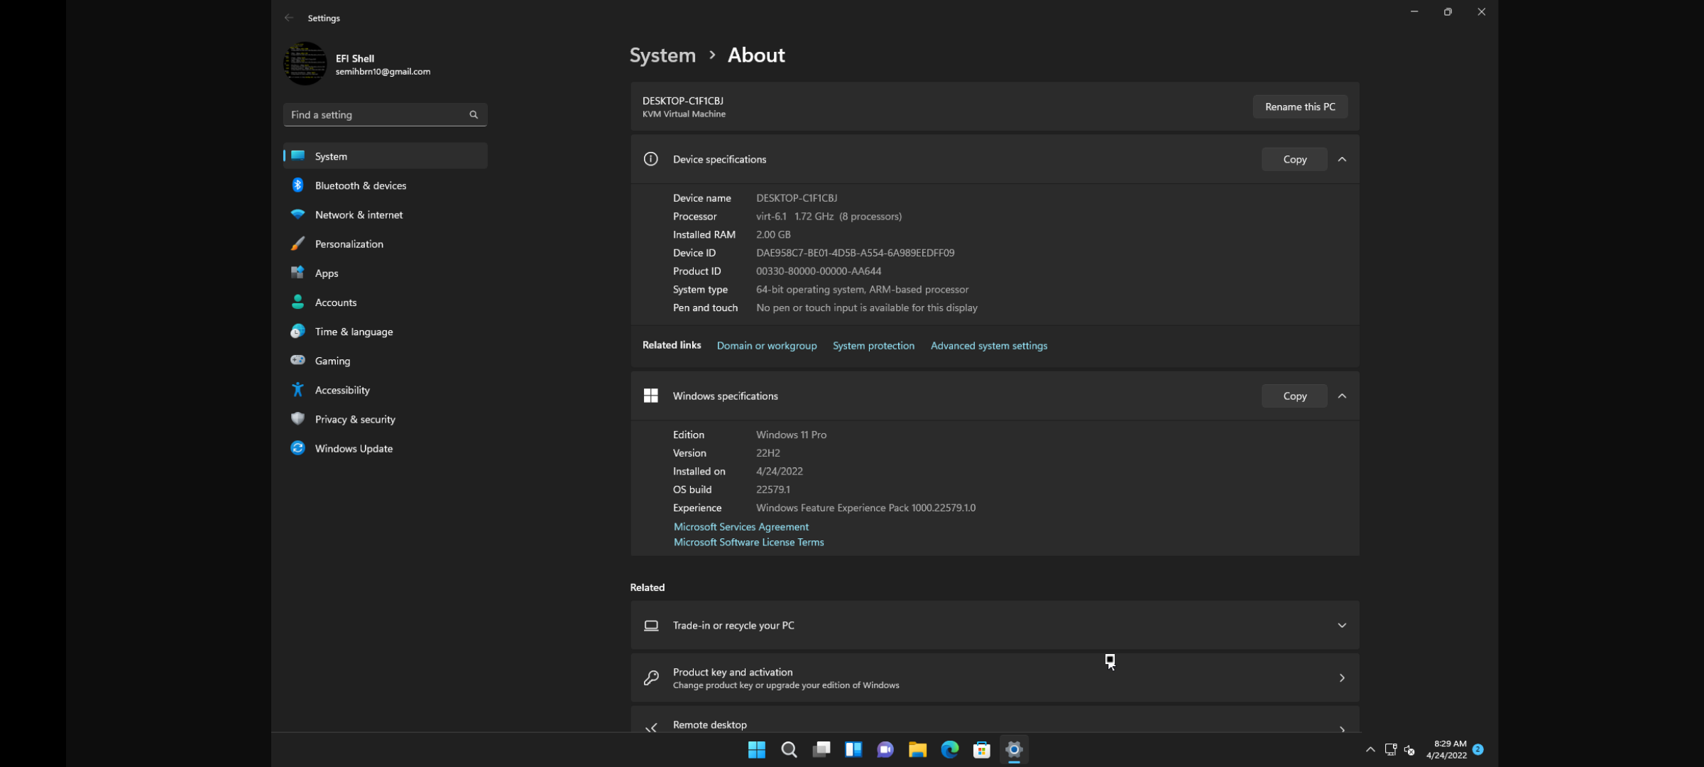Image resolution: width=1704 pixels, height=767 pixels.
Task: Open Personalization with the paintbrush icon
Action: pyautogui.click(x=297, y=244)
